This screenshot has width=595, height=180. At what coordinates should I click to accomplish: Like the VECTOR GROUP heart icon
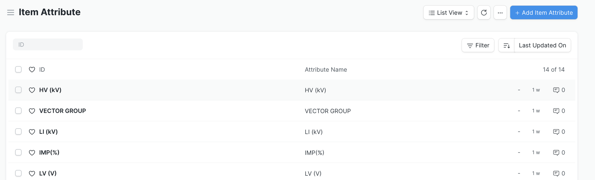point(32,111)
